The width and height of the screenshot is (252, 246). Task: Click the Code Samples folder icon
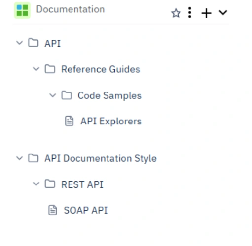coord(67,95)
